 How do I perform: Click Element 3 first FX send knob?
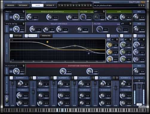61,96
